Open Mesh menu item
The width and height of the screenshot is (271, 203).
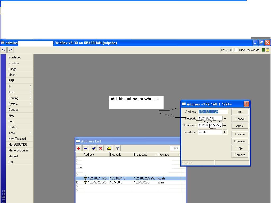pos(19,75)
